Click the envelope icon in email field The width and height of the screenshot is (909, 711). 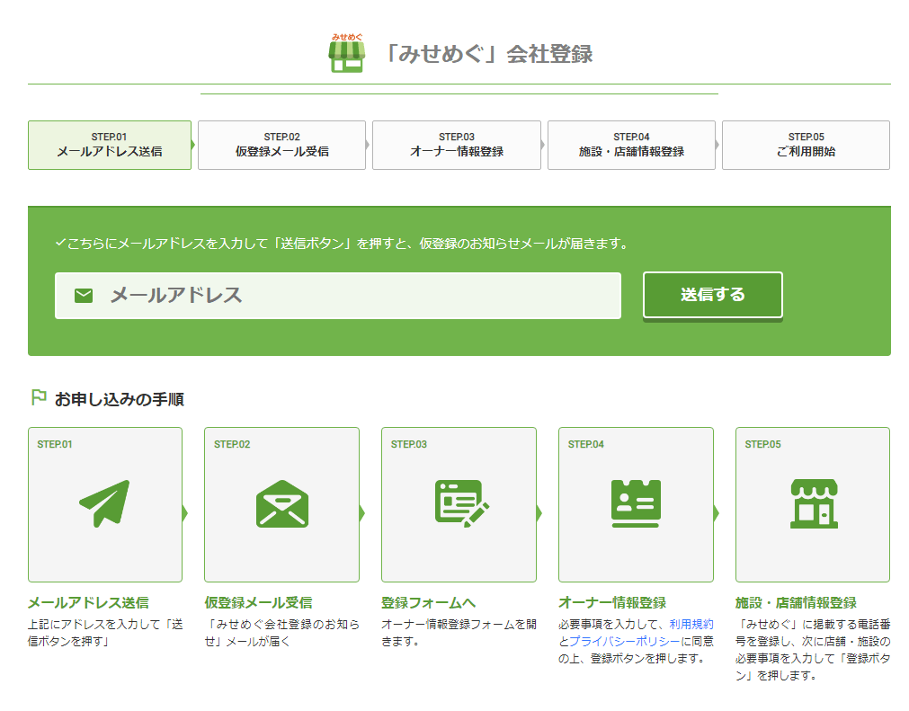(84, 296)
